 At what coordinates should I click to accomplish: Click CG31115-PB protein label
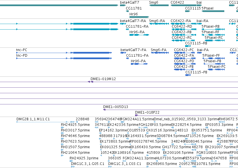point(196,72)
